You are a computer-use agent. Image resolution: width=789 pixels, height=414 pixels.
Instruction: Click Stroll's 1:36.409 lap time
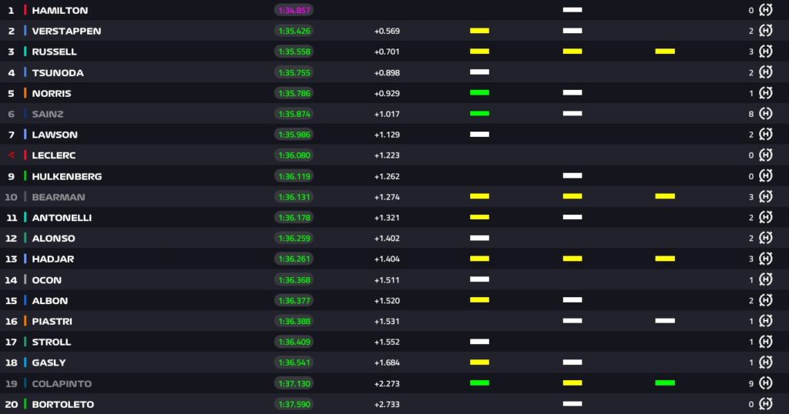pyautogui.click(x=294, y=342)
